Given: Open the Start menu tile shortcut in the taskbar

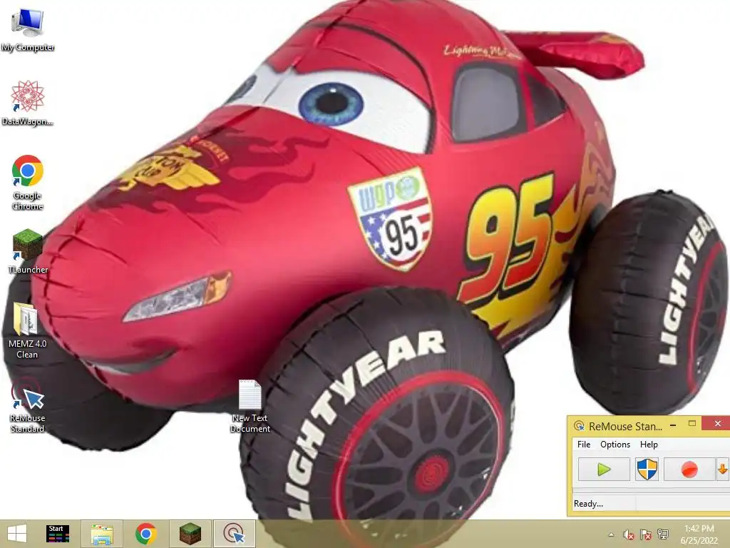Looking at the screenshot, I should pyautogui.click(x=58, y=534).
